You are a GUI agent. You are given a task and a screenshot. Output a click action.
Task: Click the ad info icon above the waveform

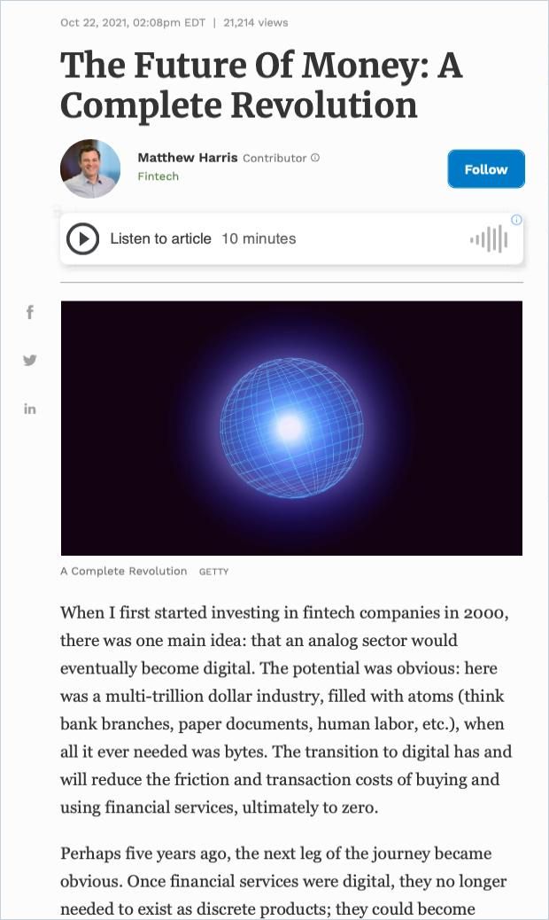516,220
